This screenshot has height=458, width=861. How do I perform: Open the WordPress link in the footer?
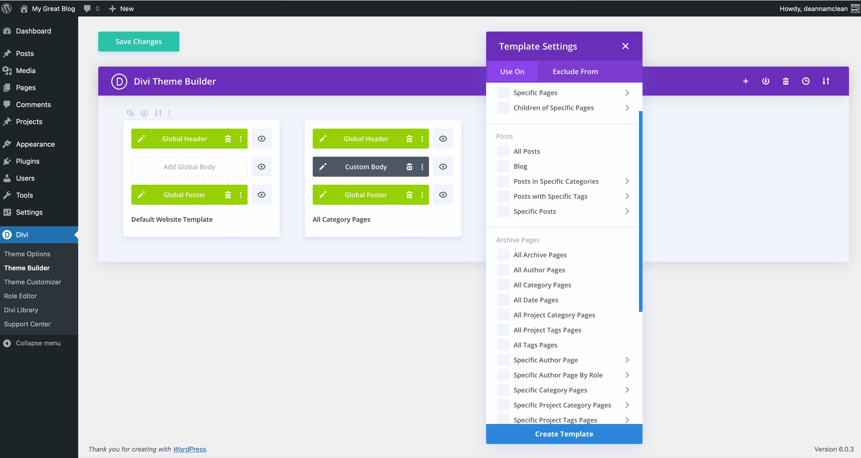tap(189, 449)
